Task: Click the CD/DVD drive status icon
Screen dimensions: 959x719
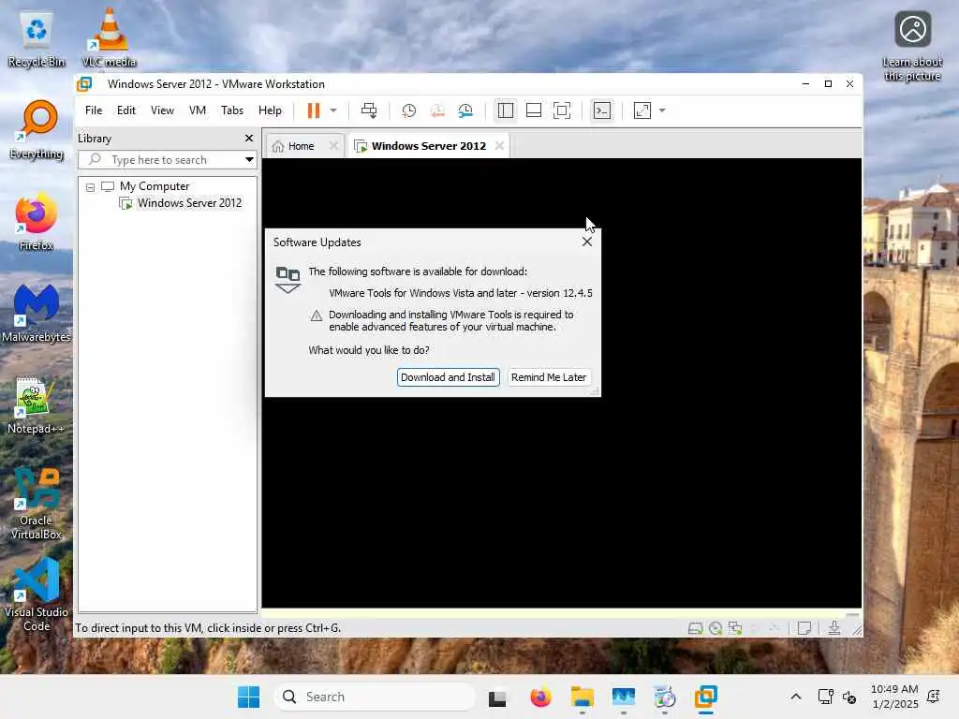Action: point(716,628)
